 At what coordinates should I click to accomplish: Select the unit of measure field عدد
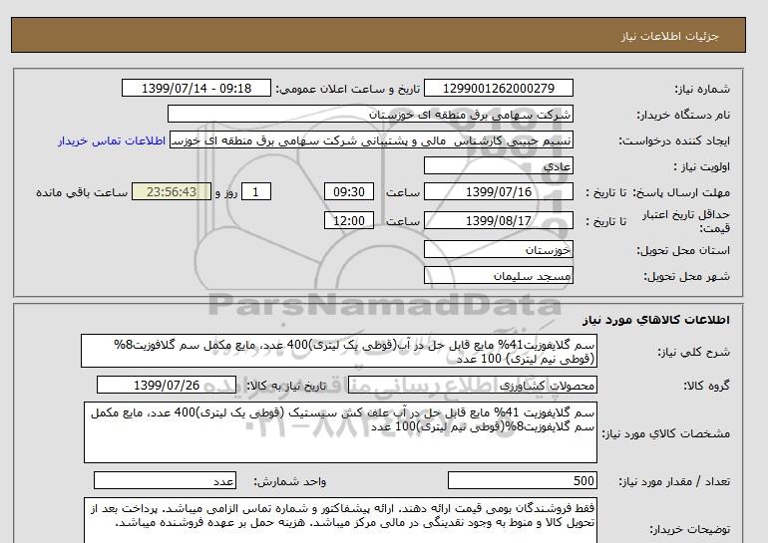point(165,480)
